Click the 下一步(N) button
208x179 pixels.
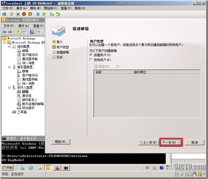(171, 142)
